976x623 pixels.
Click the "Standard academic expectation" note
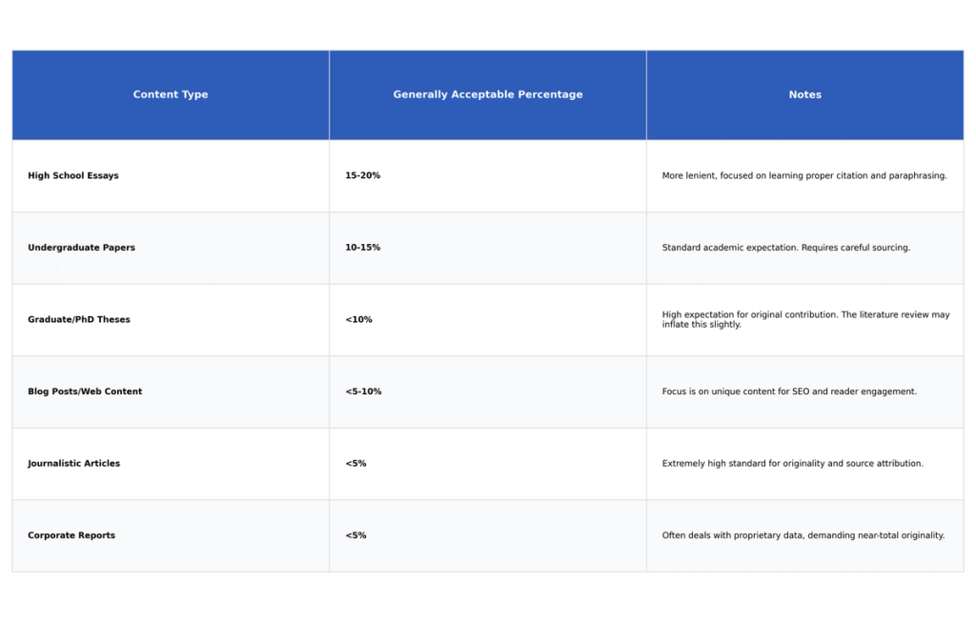805,248
